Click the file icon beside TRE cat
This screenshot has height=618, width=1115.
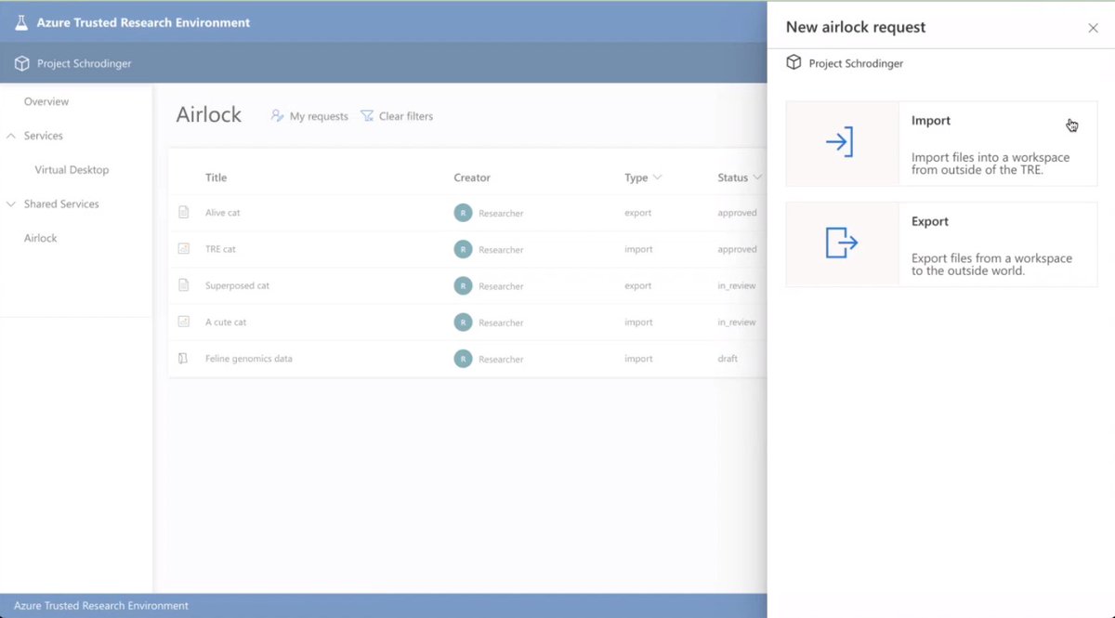[184, 249]
